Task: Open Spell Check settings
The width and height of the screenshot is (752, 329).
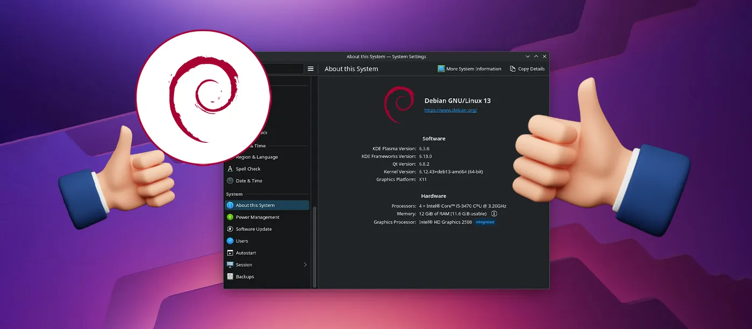Action: pos(249,169)
